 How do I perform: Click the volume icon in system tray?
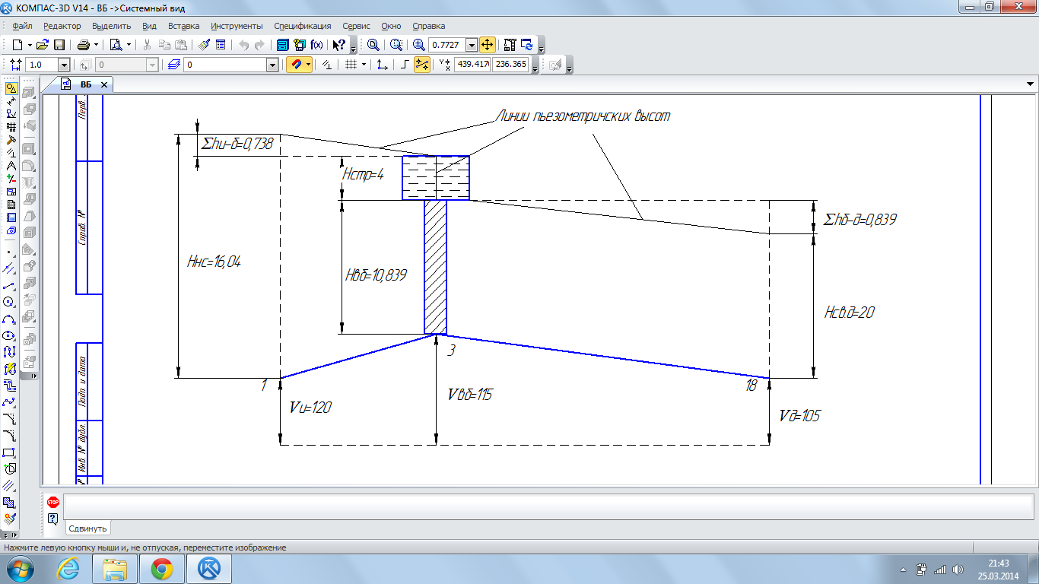tap(956, 569)
